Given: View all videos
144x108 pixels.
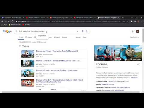Looking at the screenshot, I should pos(53,89).
